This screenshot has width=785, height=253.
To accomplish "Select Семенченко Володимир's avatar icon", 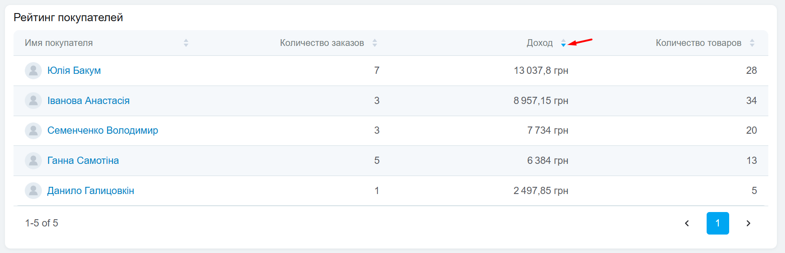I will pos(33,131).
